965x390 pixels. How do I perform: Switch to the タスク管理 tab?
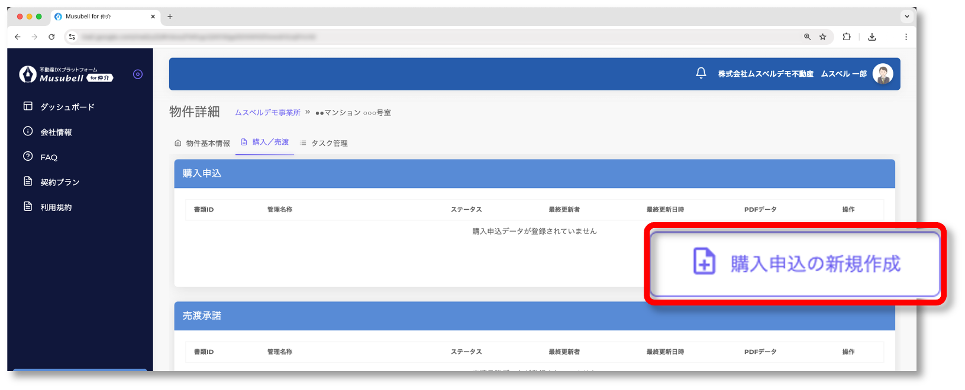(324, 143)
